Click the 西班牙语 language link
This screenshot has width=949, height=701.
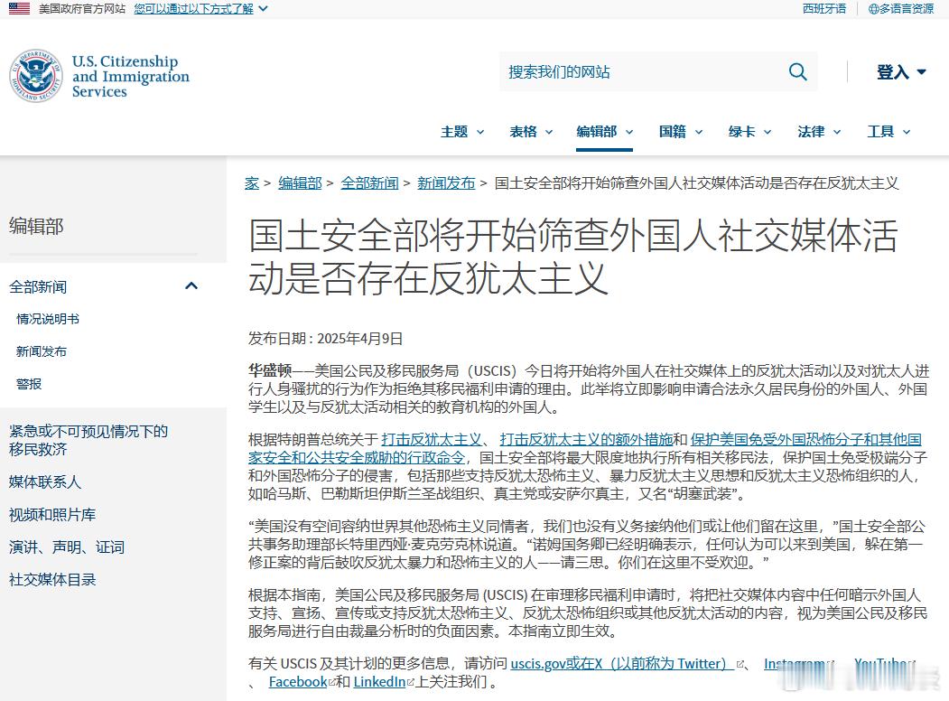(824, 8)
